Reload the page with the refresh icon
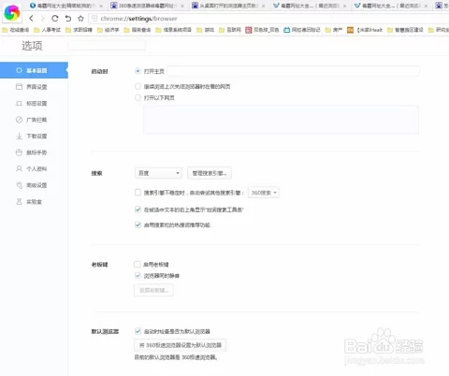Viewport: 449px width, 376px height. coord(55,19)
